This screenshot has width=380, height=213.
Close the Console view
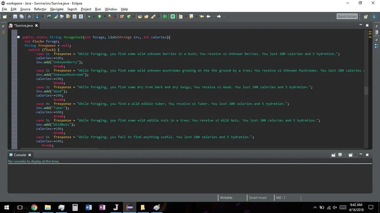pyautogui.click(x=29, y=155)
